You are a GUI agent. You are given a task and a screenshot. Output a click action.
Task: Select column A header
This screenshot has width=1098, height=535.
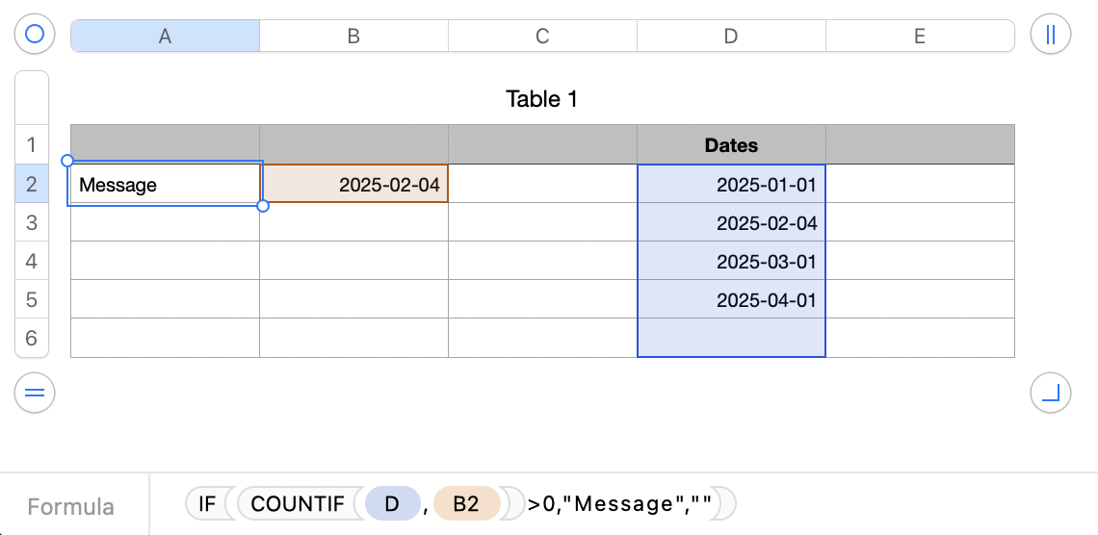tap(165, 36)
